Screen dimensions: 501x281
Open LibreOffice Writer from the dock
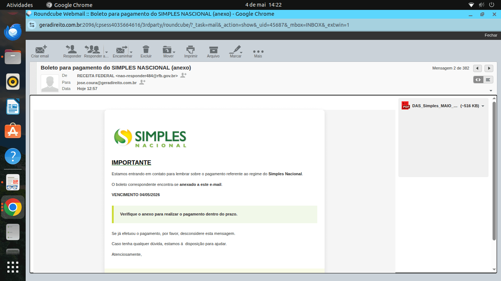(x=13, y=106)
